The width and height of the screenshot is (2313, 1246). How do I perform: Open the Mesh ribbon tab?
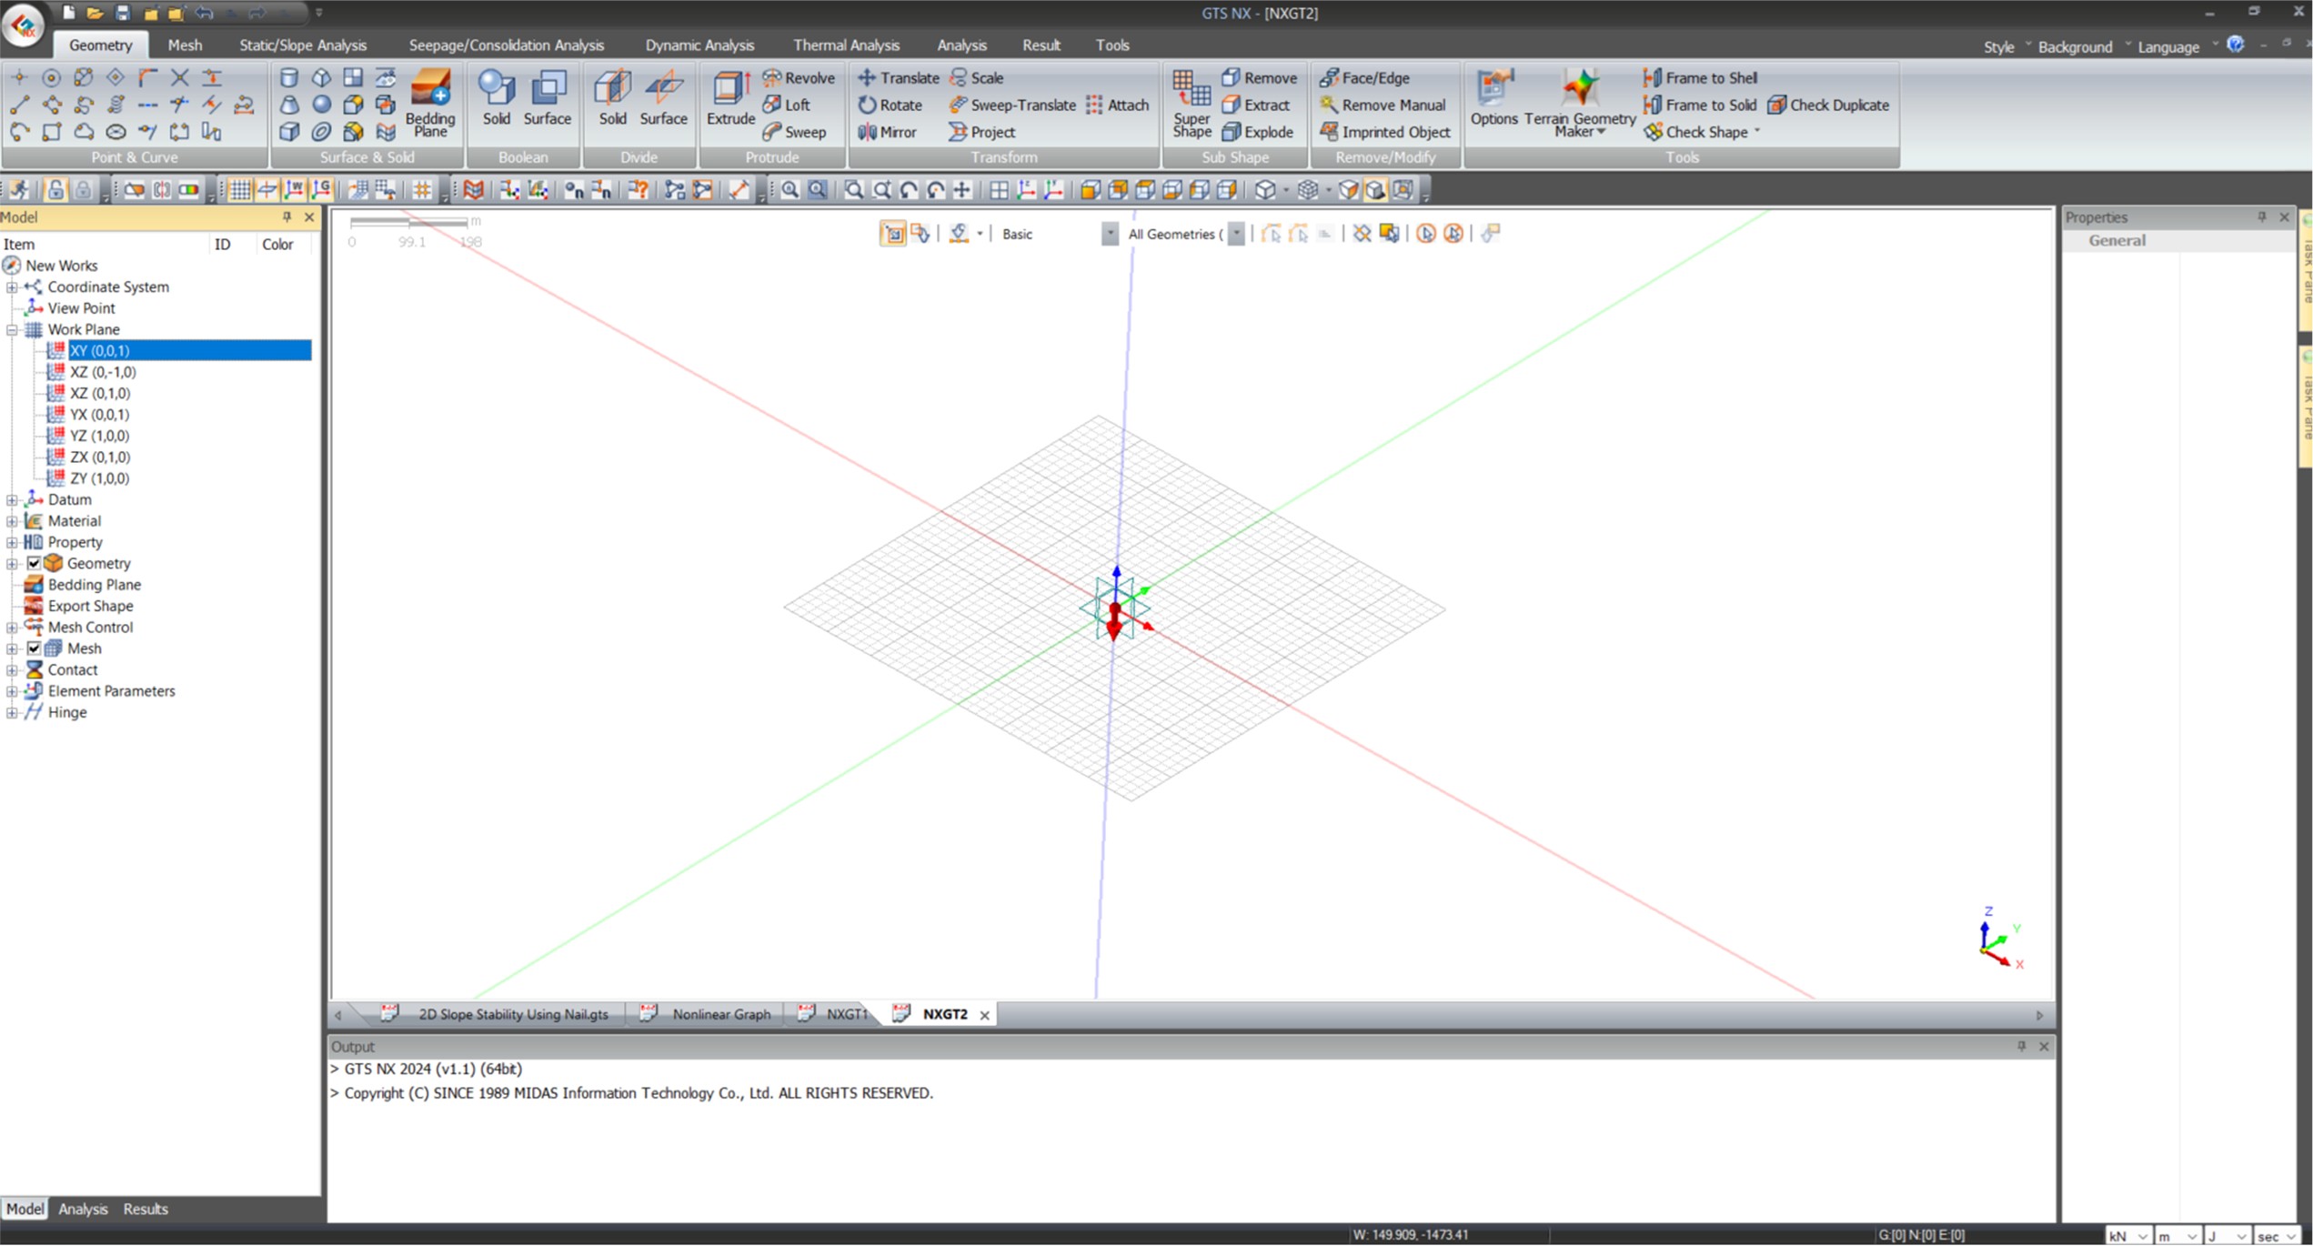pyautogui.click(x=185, y=45)
